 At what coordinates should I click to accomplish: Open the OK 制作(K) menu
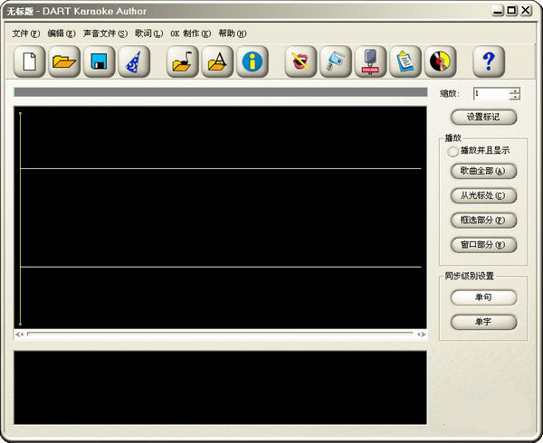190,33
